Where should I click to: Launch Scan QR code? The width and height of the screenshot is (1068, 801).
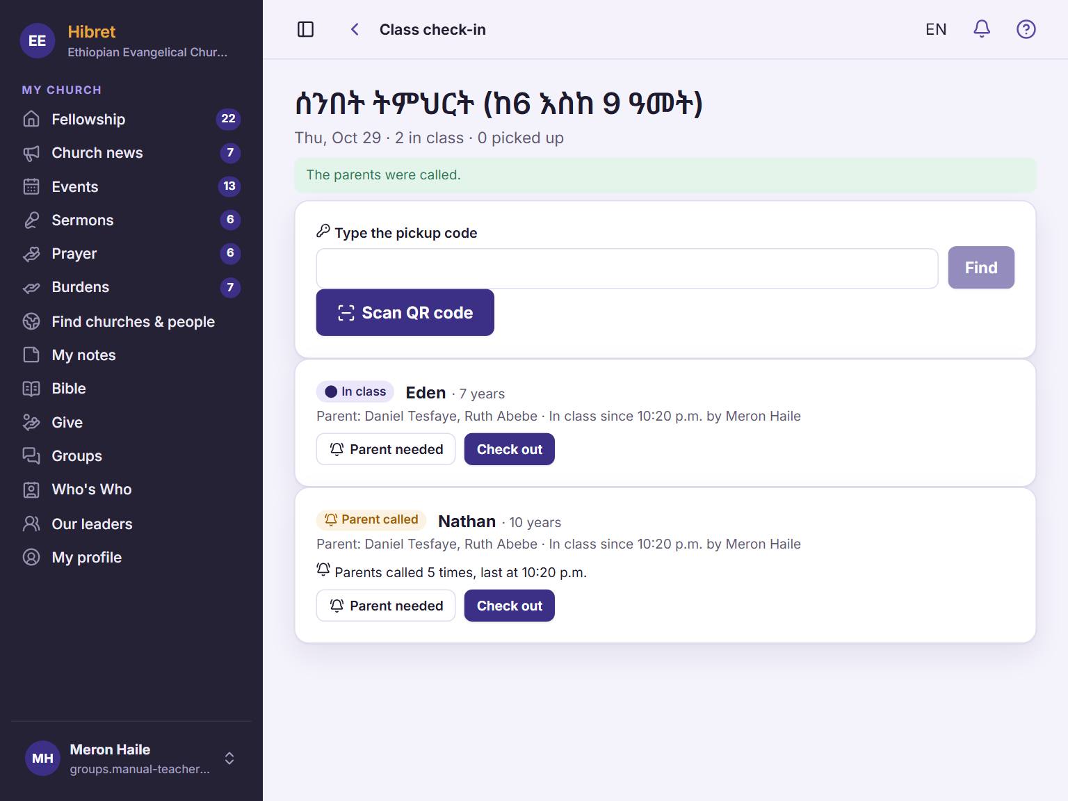[405, 313]
